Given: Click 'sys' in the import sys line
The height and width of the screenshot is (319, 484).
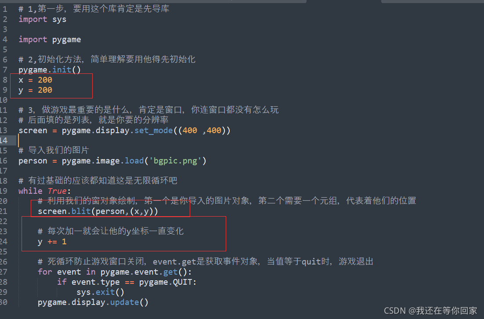Looking at the screenshot, I should pyautogui.click(x=59, y=19).
